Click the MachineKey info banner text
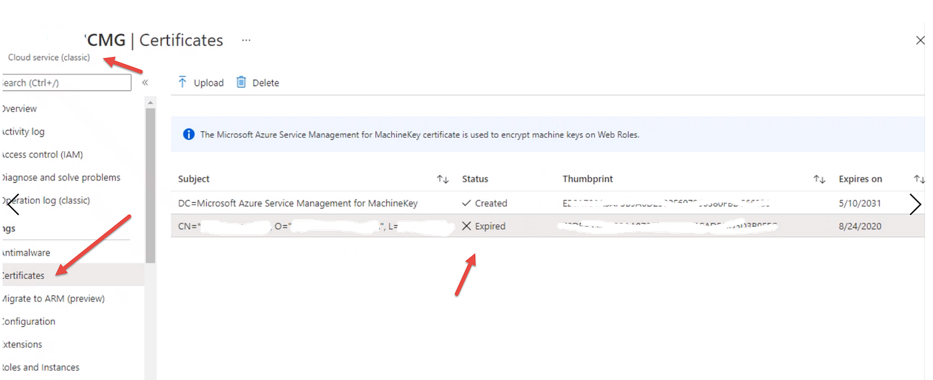The width and height of the screenshot is (933, 380). coord(420,134)
